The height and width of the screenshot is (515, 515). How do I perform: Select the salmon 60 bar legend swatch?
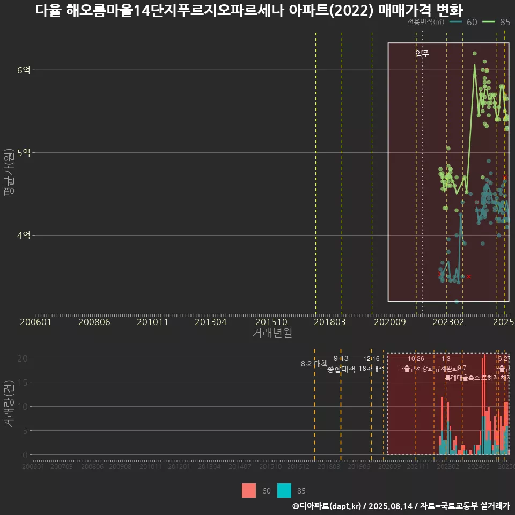[x=248, y=491]
